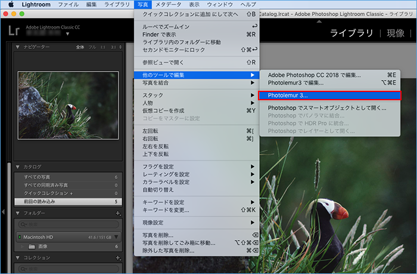
Task: Open the 表示 menu
Action: (194, 4)
